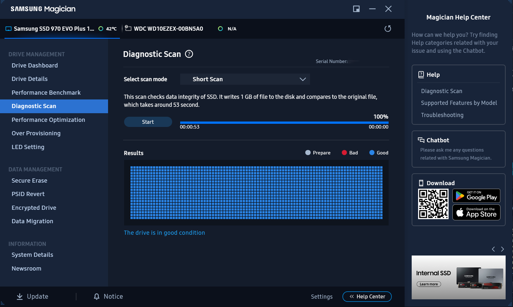Open Diagnostic Scan help topic link

pyautogui.click(x=442, y=91)
